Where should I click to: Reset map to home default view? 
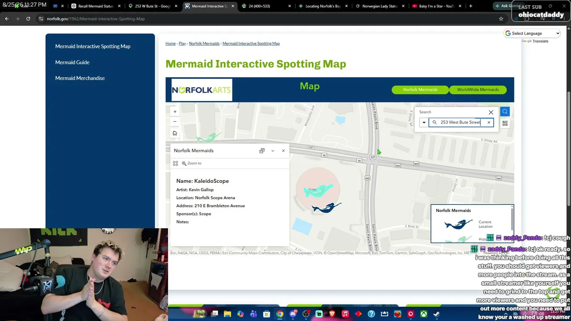click(x=175, y=133)
